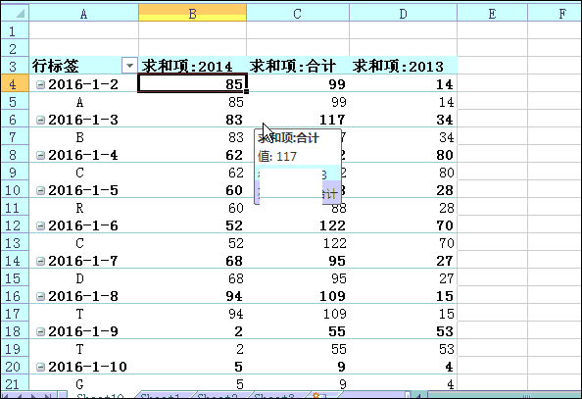Collapse the 2016-1-10 pivot group
Screen dimensions: 582x399
click(x=40, y=368)
